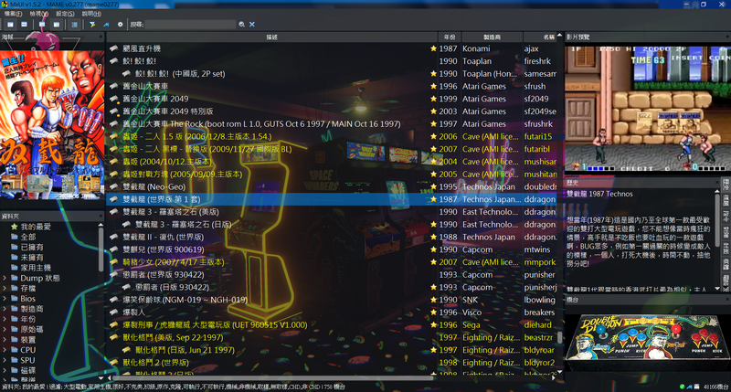Toggle favorite star on the sf2049 row
731x392 pixels.
pyautogui.click(x=433, y=99)
